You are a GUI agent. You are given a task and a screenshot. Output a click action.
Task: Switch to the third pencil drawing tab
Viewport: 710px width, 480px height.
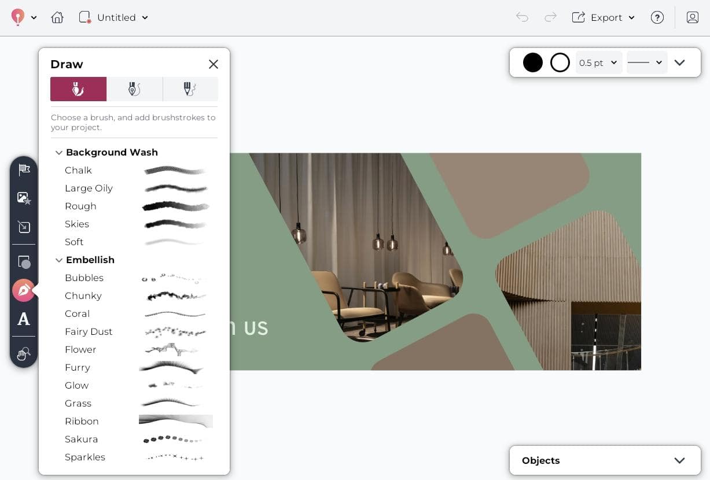(190, 89)
